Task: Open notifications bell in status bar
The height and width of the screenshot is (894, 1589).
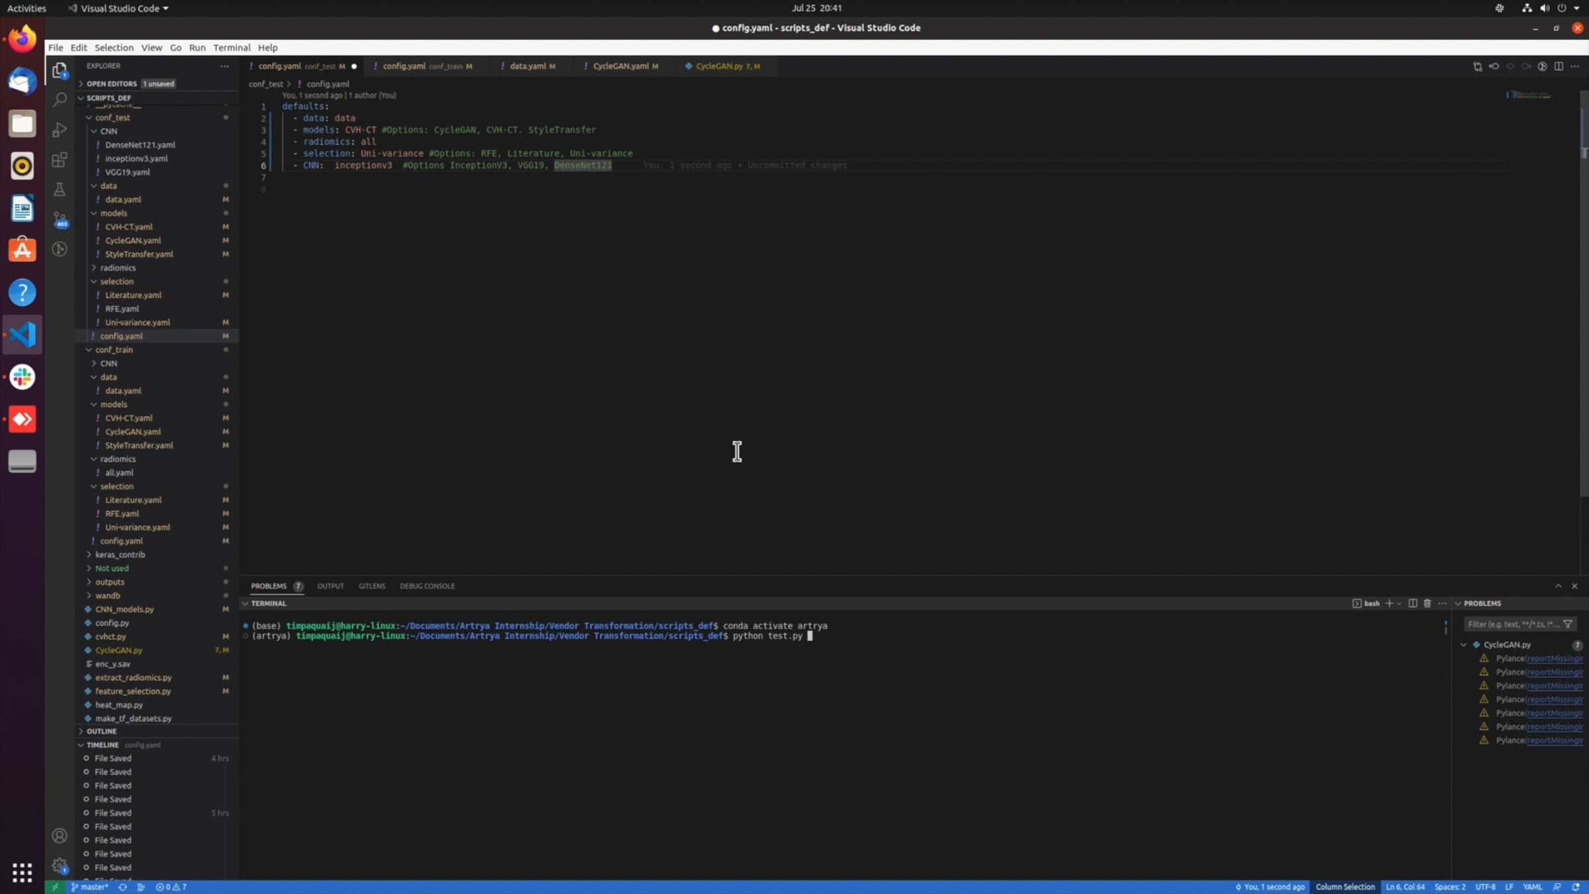Action: point(1576,887)
